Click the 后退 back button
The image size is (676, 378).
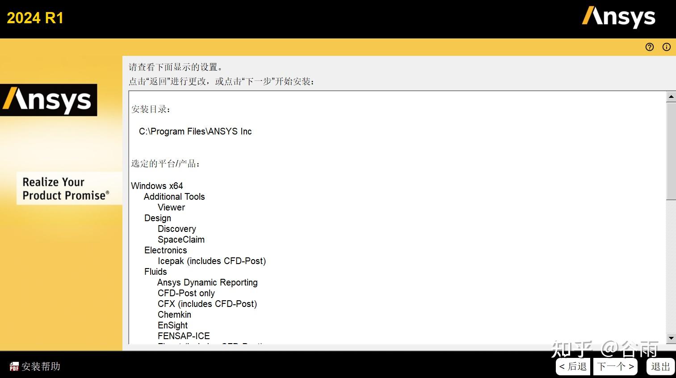[573, 366]
